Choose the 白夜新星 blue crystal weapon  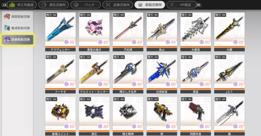162,74
